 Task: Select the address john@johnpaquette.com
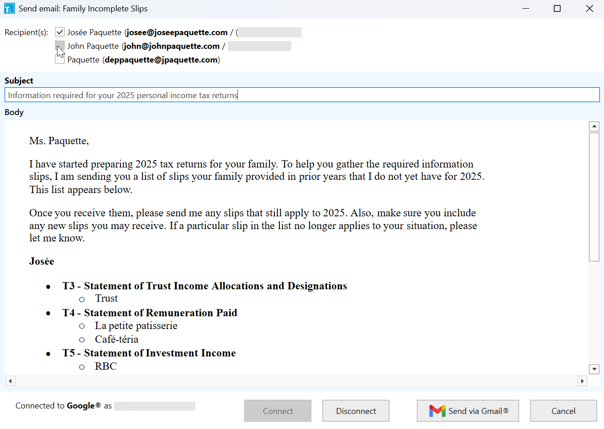[x=171, y=46]
